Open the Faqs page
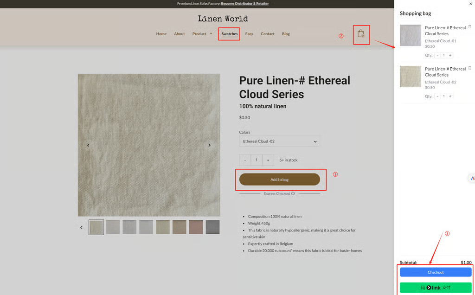Image resolution: width=475 pixels, height=295 pixels. tap(249, 34)
